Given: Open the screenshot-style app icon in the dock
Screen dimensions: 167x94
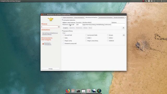Looking at the screenshot, I should (x=83, y=91).
